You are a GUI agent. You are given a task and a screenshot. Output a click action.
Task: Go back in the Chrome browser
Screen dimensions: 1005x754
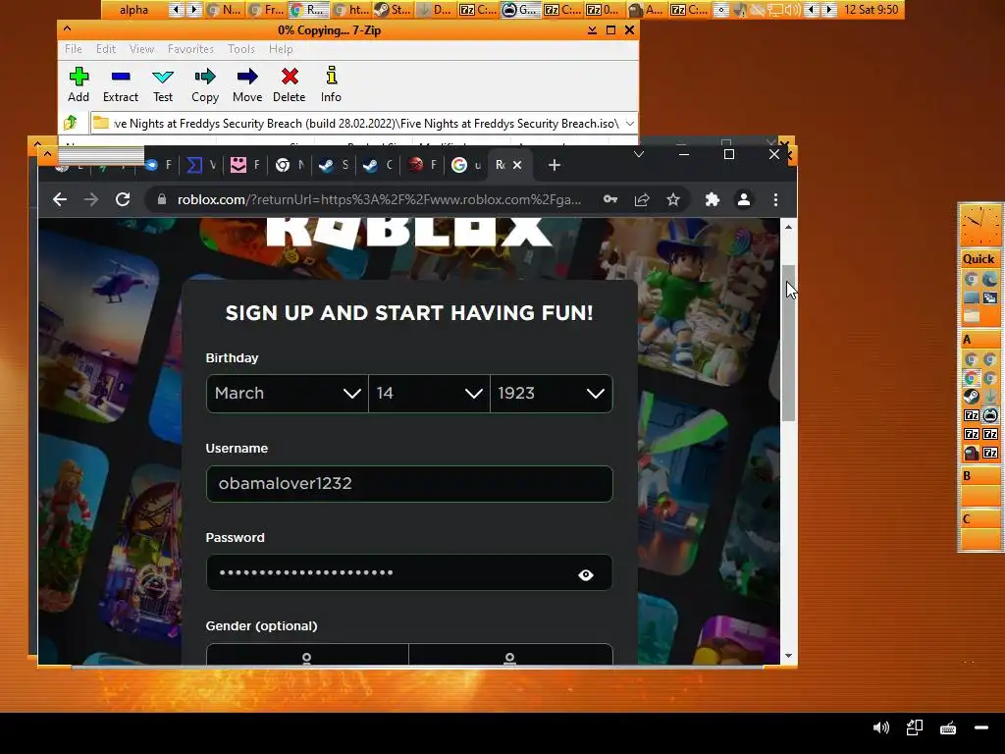pyautogui.click(x=60, y=199)
